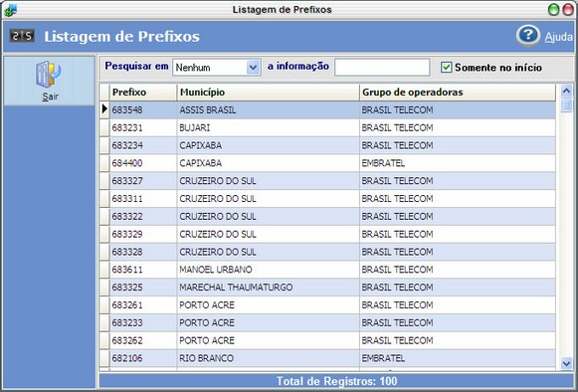This screenshot has height=392, width=578.
Task: Click the BUJARI municipality cell
Action: pyautogui.click(x=268, y=127)
